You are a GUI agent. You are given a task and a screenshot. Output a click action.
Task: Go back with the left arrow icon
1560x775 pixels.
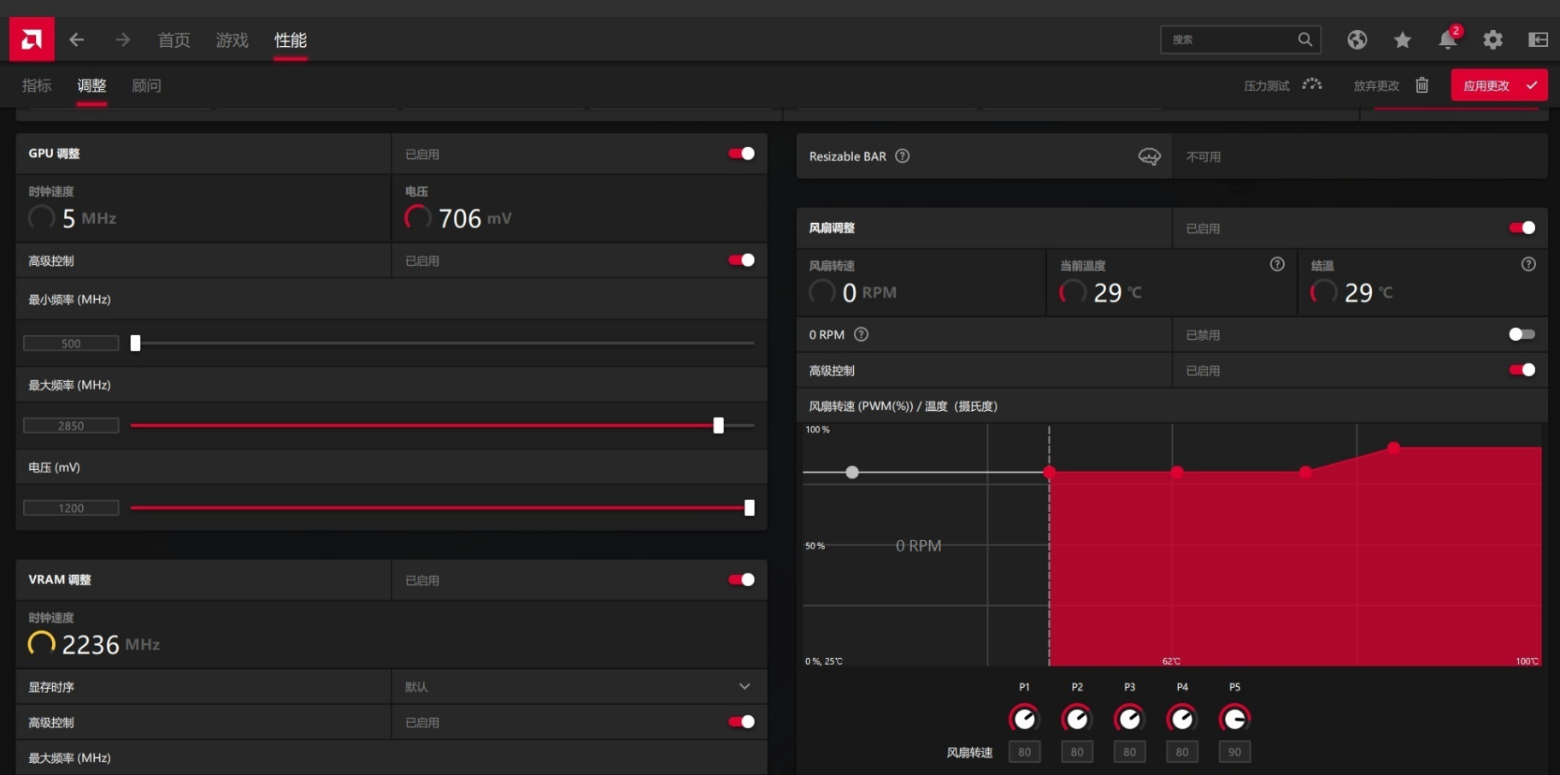click(77, 39)
